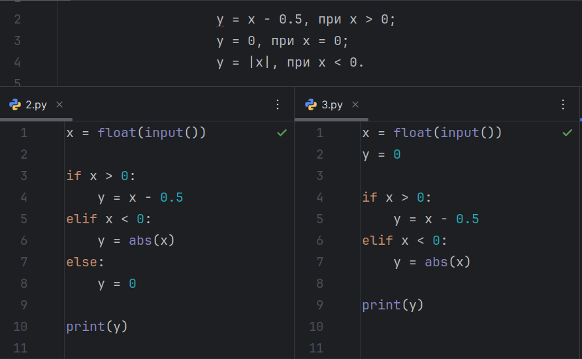This screenshot has height=359, width=582.
Task: Click 'elif x < 0:' line in 3.py
Action: (x=404, y=241)
